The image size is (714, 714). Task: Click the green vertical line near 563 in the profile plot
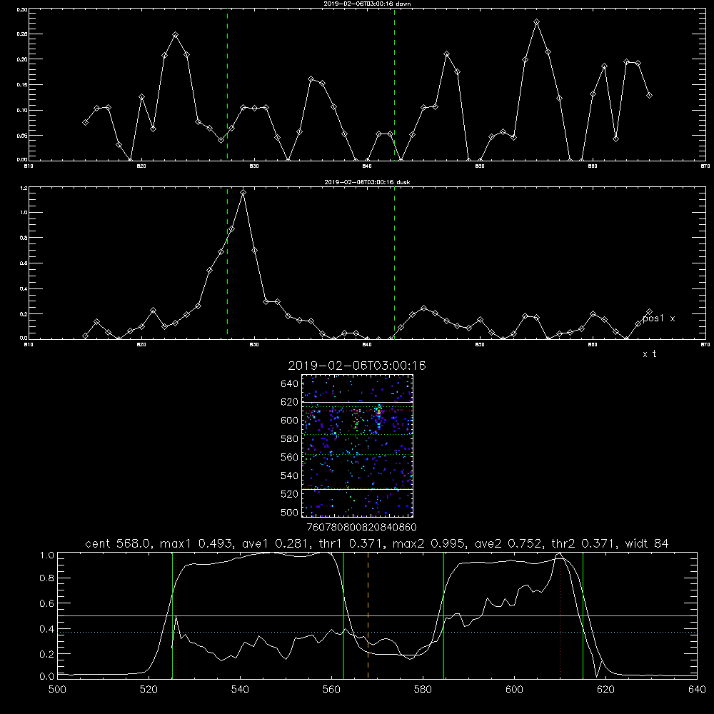(344, 615)
